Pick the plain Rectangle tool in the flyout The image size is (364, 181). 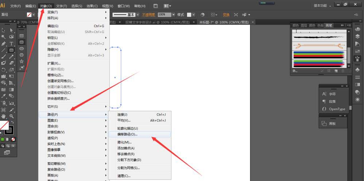tap(22, 36)
